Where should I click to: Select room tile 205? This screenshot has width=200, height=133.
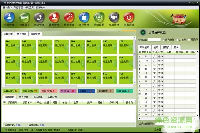click(x=61, y=47)
